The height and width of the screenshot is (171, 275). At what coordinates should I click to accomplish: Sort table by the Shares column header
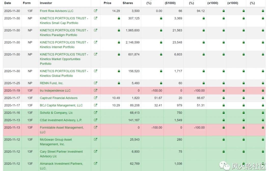click(x=128, y=3)
